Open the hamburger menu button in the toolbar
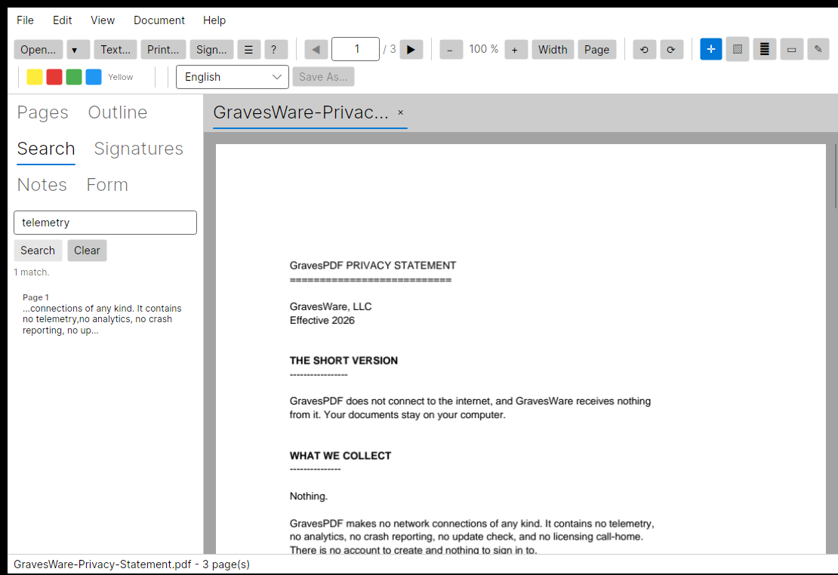The image size is (838, 575). point(248,50)
